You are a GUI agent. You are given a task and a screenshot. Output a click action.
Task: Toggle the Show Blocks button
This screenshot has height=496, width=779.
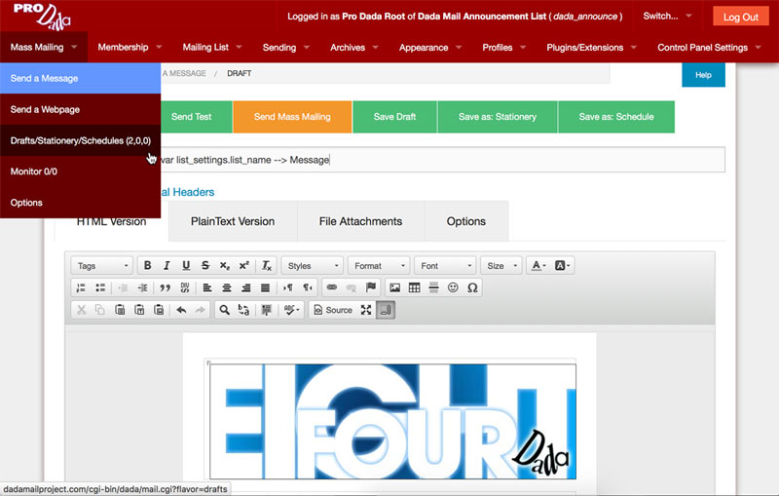pyautogui.click(x=386, y=310)
